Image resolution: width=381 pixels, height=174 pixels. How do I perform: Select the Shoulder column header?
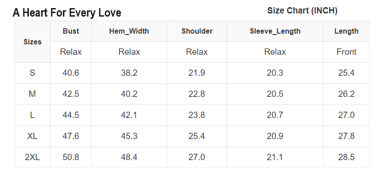coord(197,31)
